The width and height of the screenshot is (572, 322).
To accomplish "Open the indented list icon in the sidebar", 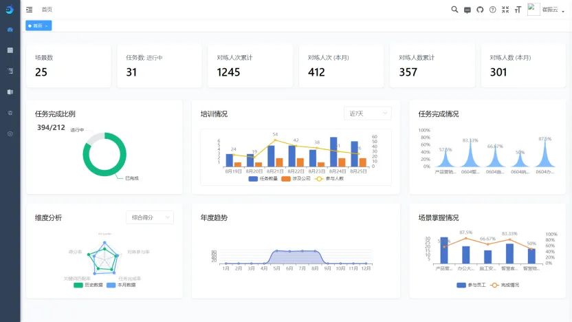I will point(10,71).
